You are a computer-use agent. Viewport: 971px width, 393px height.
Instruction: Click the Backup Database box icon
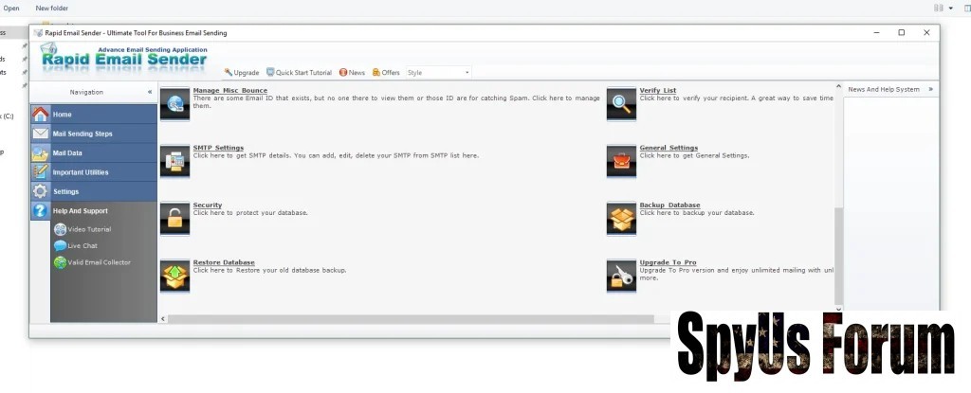coord(621,218)
